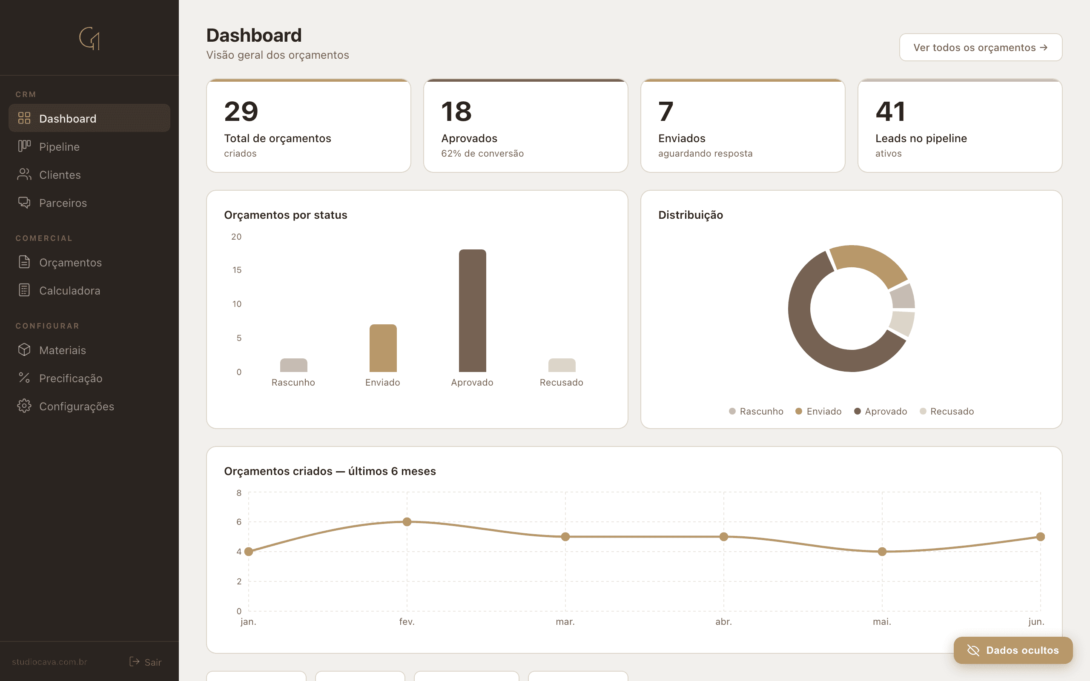This screenshot has width=1090, height=681.
Task: Click the studiocava.com.br footer link
Action: pyautogui.click(x=49, y=661)
